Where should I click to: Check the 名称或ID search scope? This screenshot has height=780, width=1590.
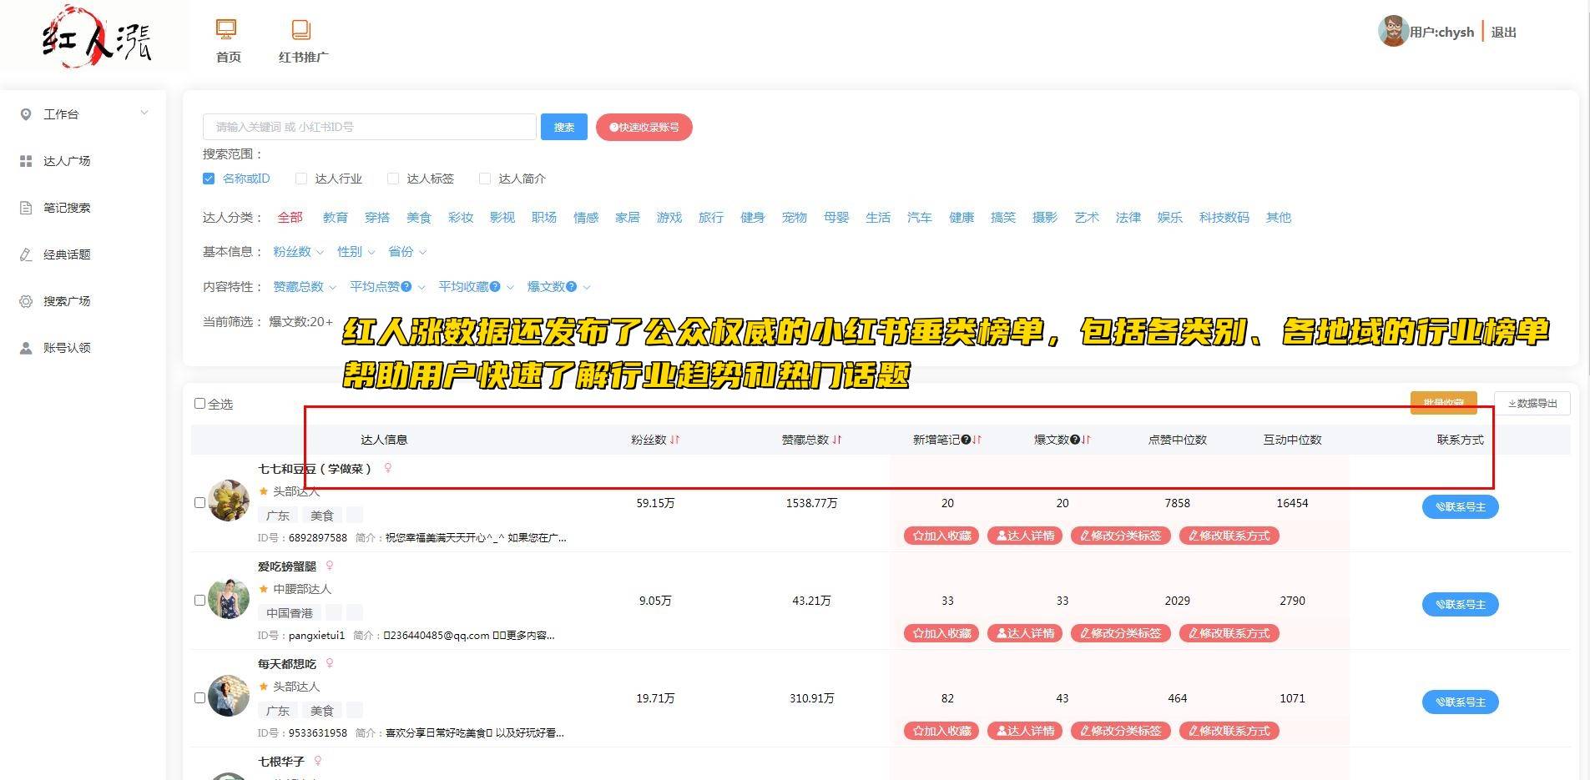[x=209, y=179]
